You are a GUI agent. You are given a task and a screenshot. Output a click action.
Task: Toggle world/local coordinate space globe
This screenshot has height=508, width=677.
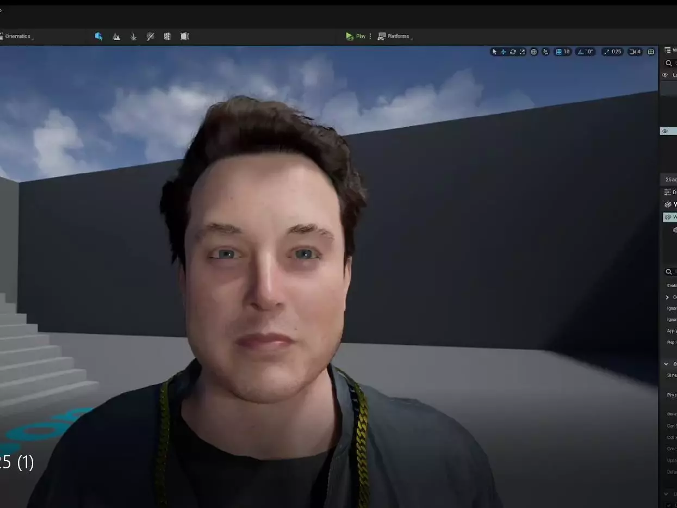(x=534, y=52)
